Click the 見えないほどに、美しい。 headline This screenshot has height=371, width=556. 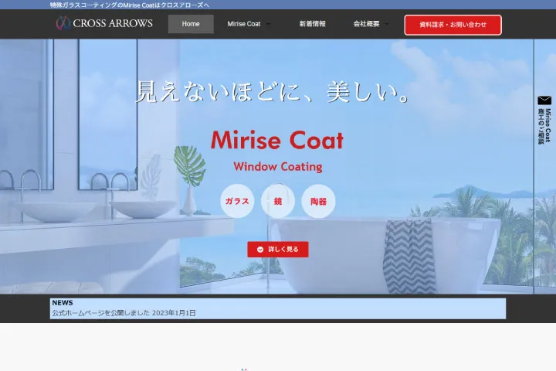click(x=273, y=93)
